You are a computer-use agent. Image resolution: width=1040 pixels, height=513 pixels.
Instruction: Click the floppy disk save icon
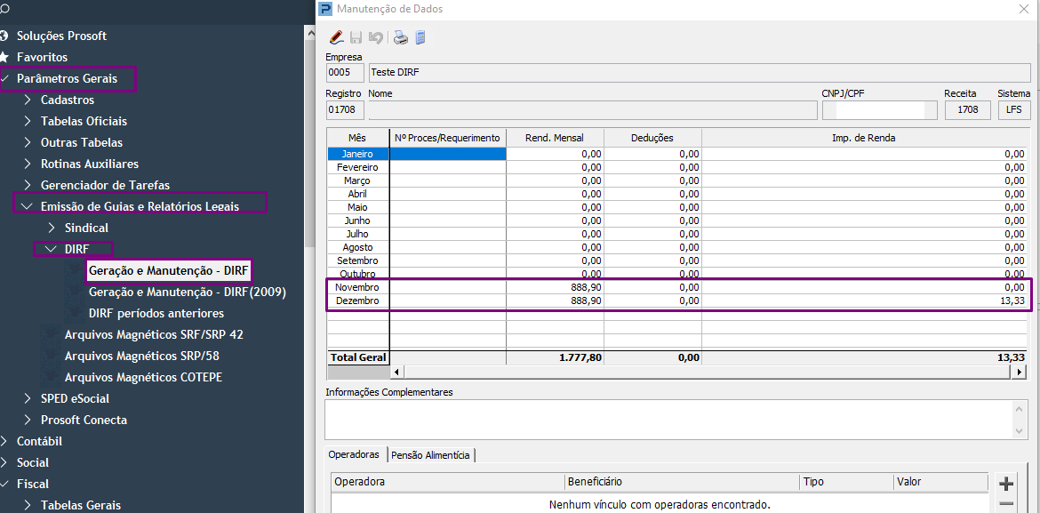[356, 37]
